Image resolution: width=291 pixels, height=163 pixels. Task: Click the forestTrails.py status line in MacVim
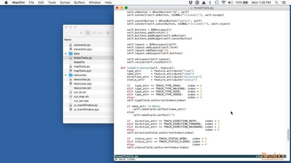click(200, 156)
